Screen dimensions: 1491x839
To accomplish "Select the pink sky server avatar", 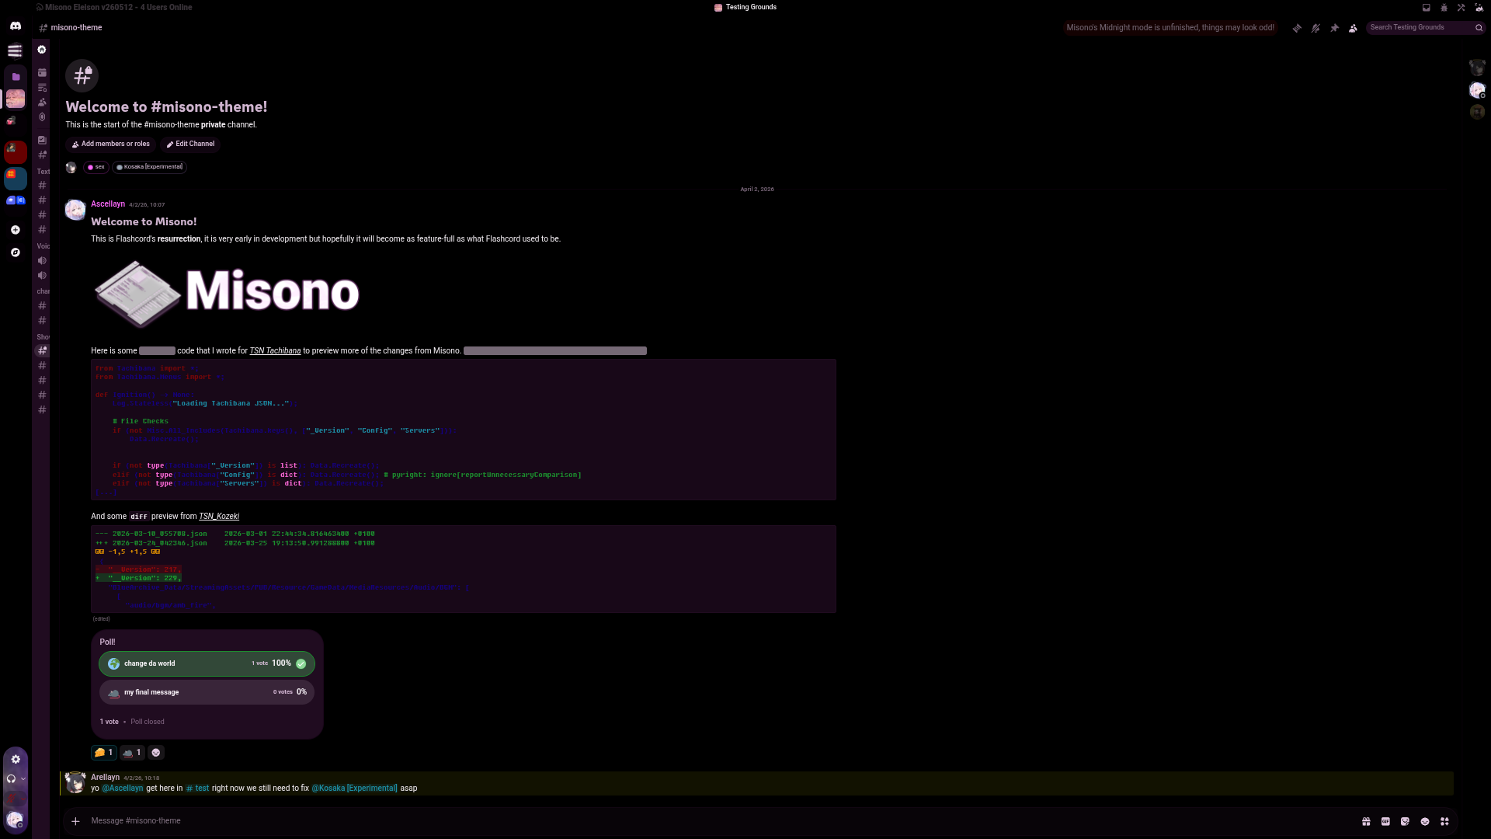I will 16,99.
